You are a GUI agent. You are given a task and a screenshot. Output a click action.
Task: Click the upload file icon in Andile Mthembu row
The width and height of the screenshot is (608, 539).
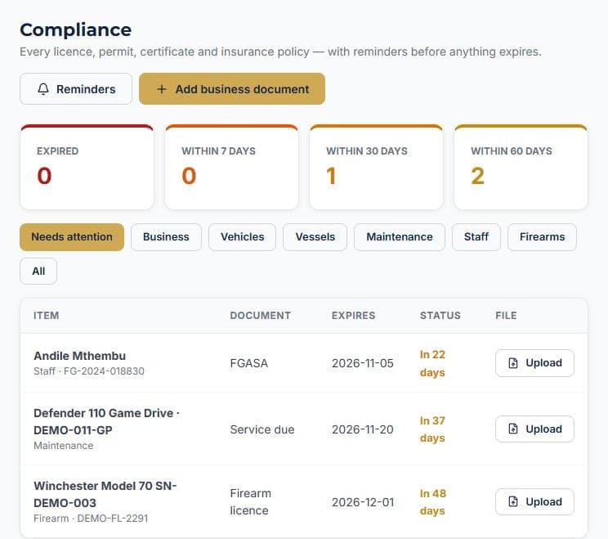(x=513, y=363)
